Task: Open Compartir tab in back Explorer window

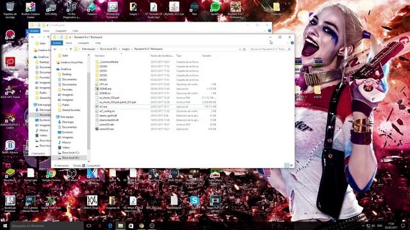Action: click(x=61, y=31)
